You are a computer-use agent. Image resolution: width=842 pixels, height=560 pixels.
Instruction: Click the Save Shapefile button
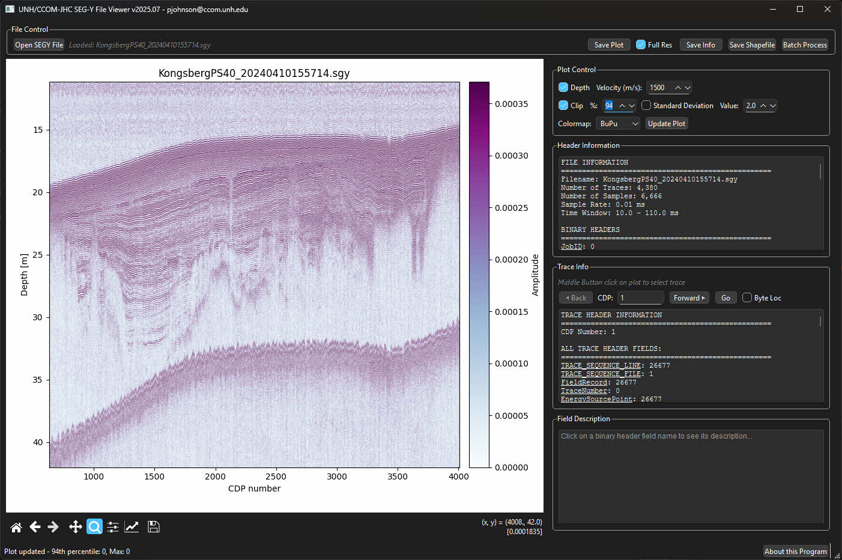(752, 44)
